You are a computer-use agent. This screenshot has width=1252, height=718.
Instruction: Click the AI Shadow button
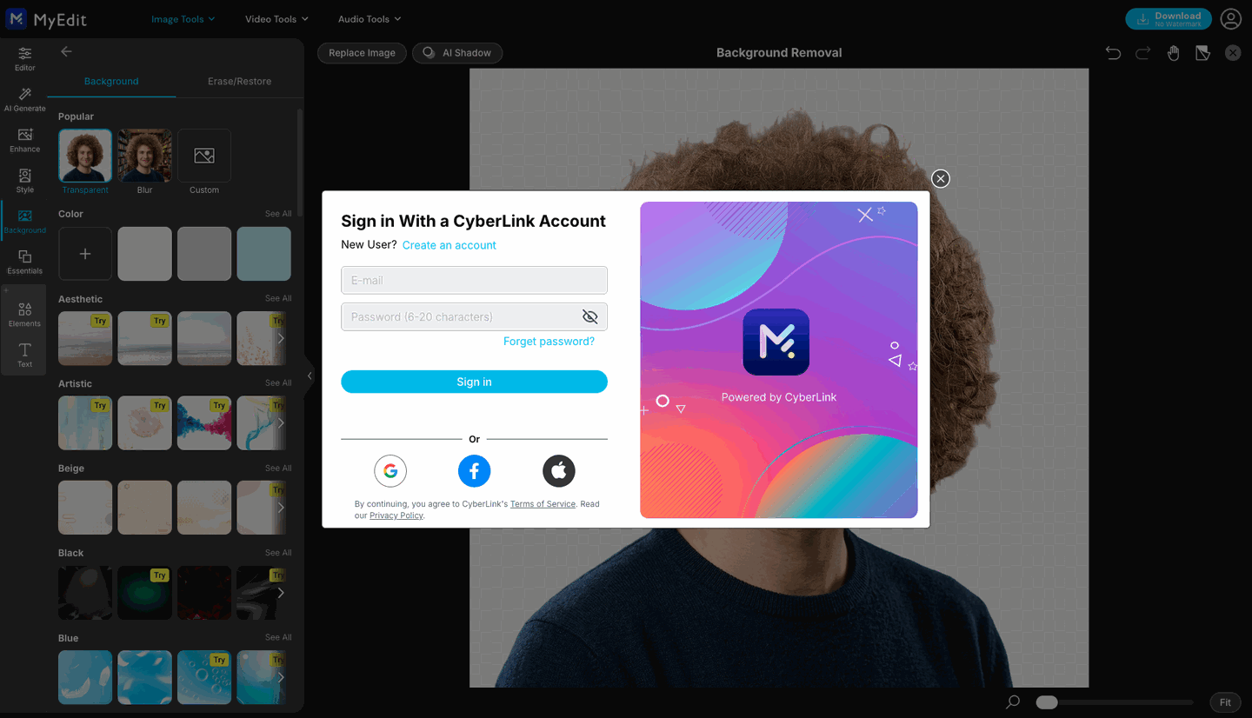[457, 53]
